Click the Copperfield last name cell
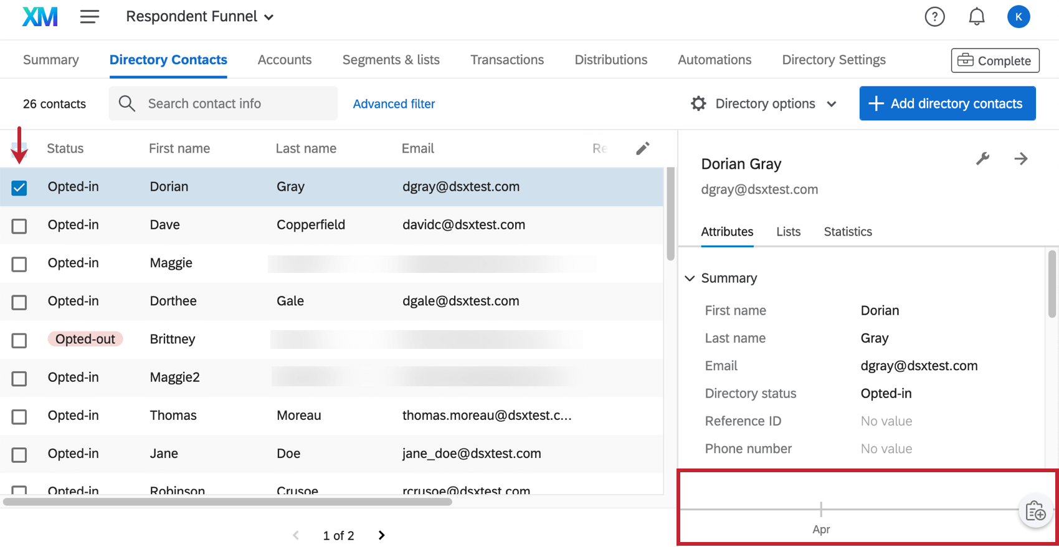Viewport: 1059px width, 547px height. point(311,225)
